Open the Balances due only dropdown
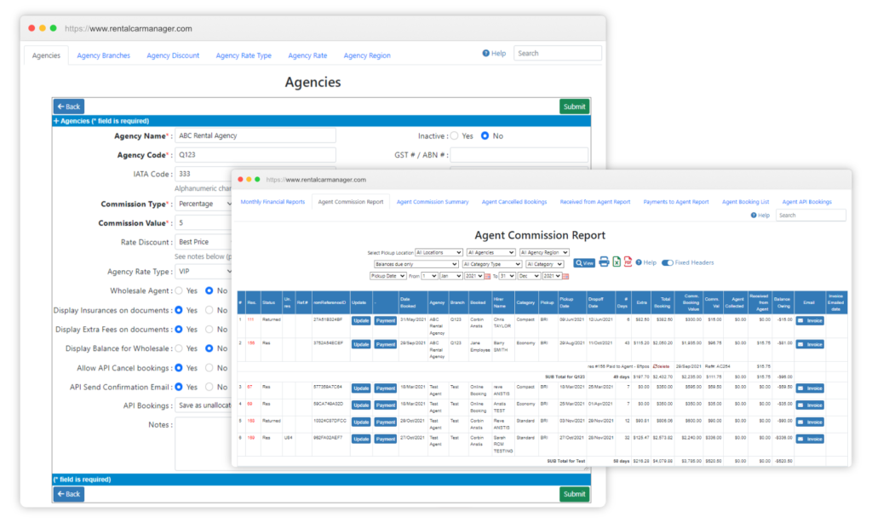The width and height of the screenshot is (872, 523). tap(416, 264)
